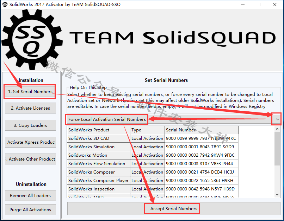Click the Set Serial Numbers button
The image size is (284, 221).
click(x=30, y=92)
